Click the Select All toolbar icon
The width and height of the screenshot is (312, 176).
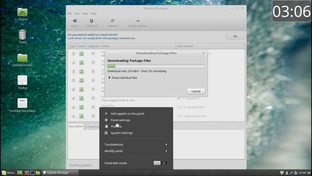click(92, 21)
